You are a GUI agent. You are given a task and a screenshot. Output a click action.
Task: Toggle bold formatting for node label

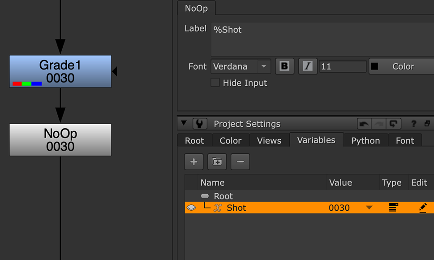click(284, 66)
